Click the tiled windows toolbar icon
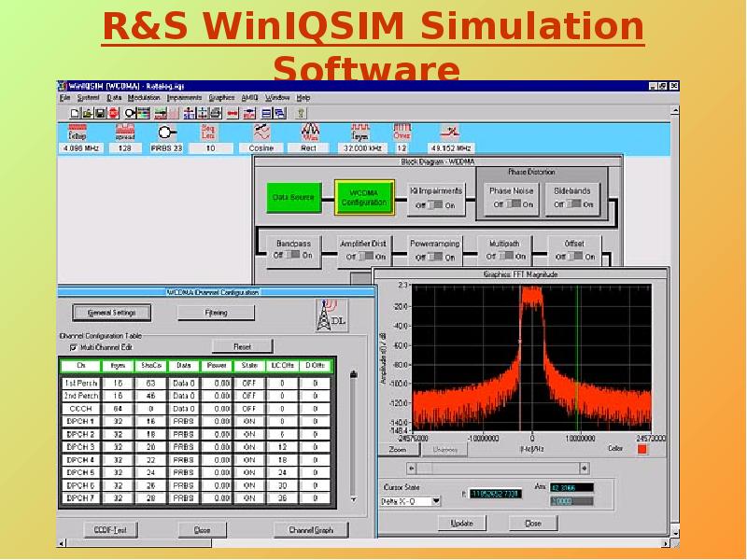 point(267,113)
